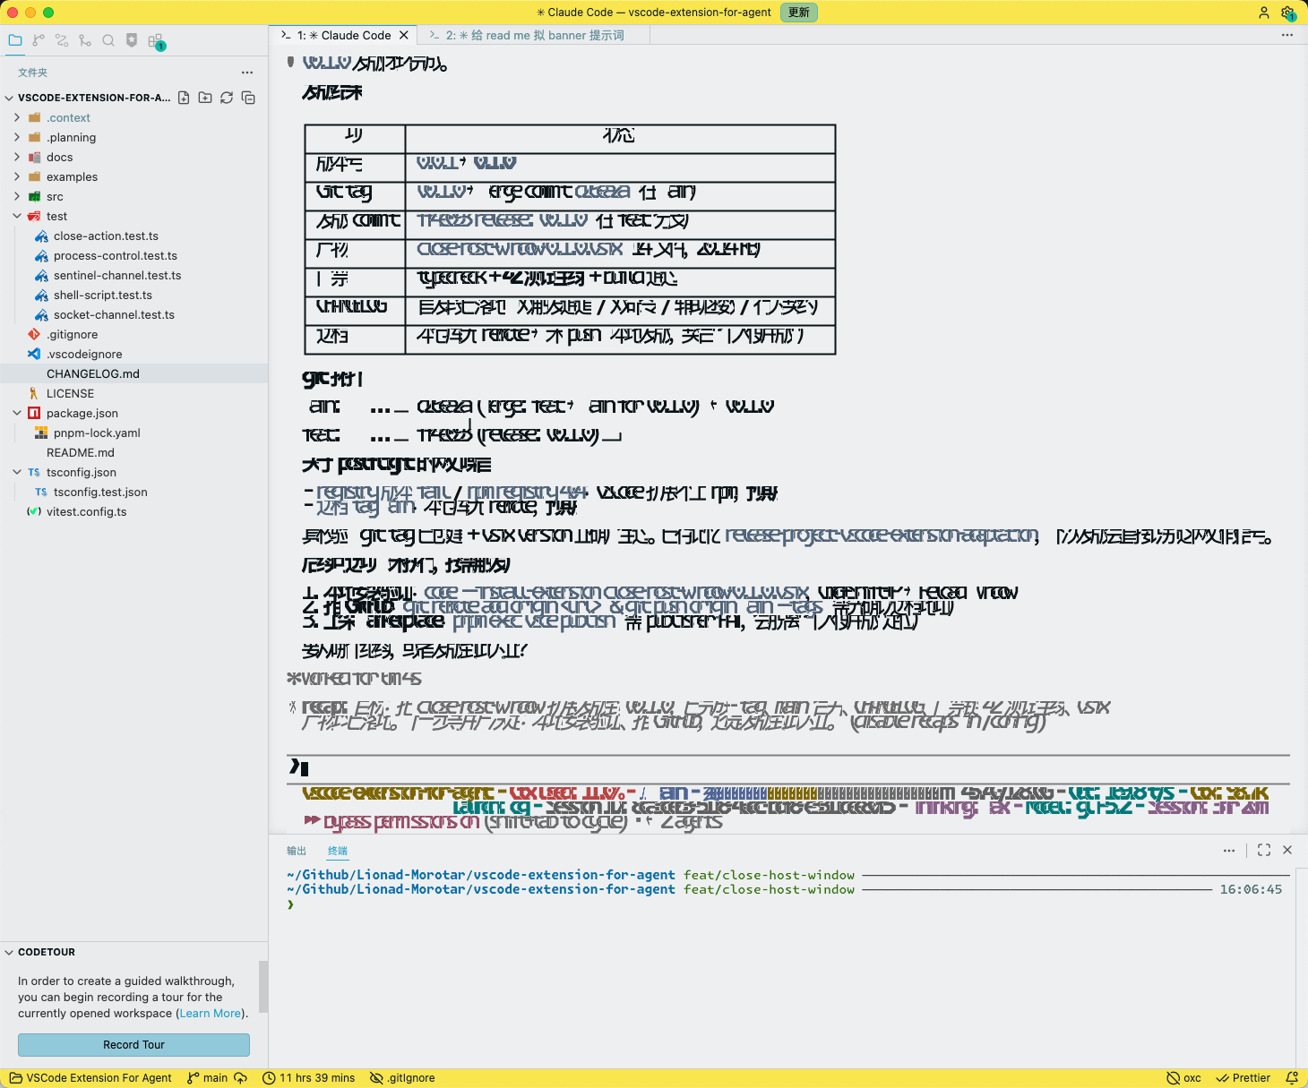The width and height of the screenshot is (1308, 1088).
Task: Focus the bottom terminal prompt line
Action: 788,904
